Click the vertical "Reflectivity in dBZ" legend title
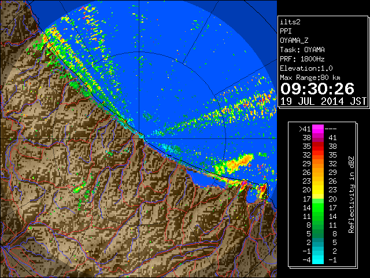The width and height of the screenshot is (370, 278). [351, 195]
